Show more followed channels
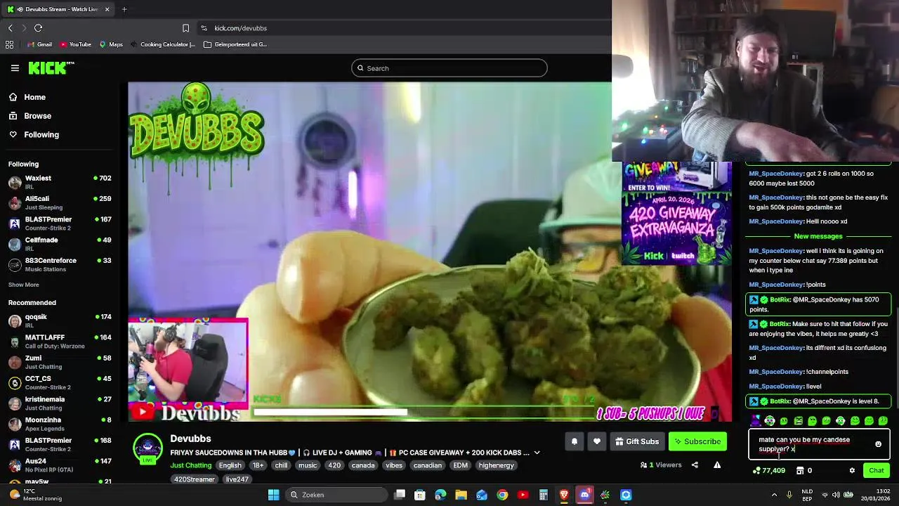Image resolution: width=899 pixels, height=506 pixels. tap(24, 285)
